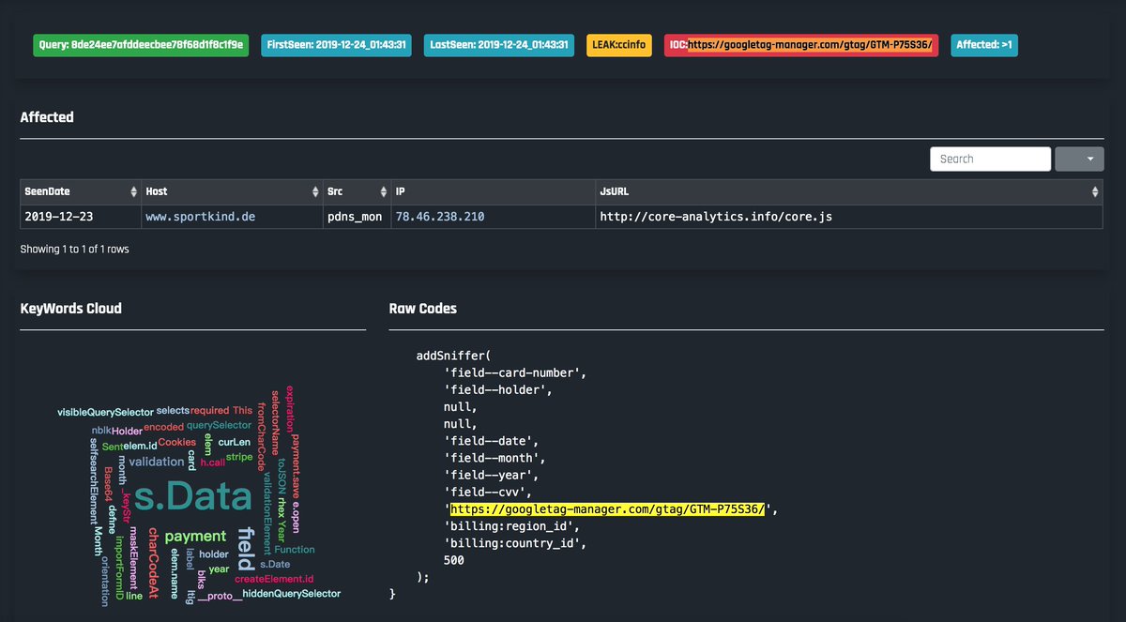Click the 'field--holder' code line

498,389
